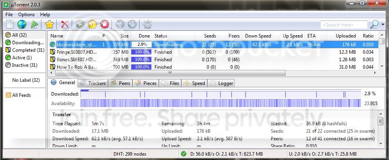Viewport: 389px width, 160px height.
Task: Click the red Stop torrent icon
Action: 104,24
